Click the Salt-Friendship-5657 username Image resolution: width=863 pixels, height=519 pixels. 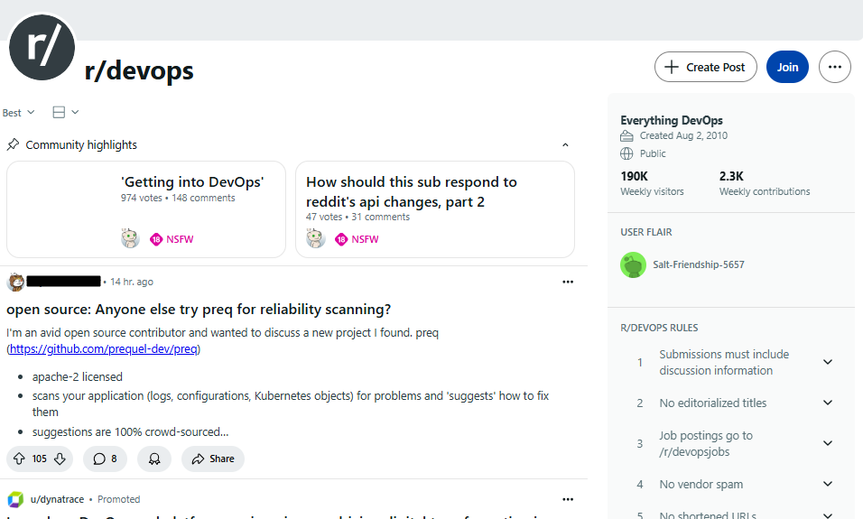(699, 264)
